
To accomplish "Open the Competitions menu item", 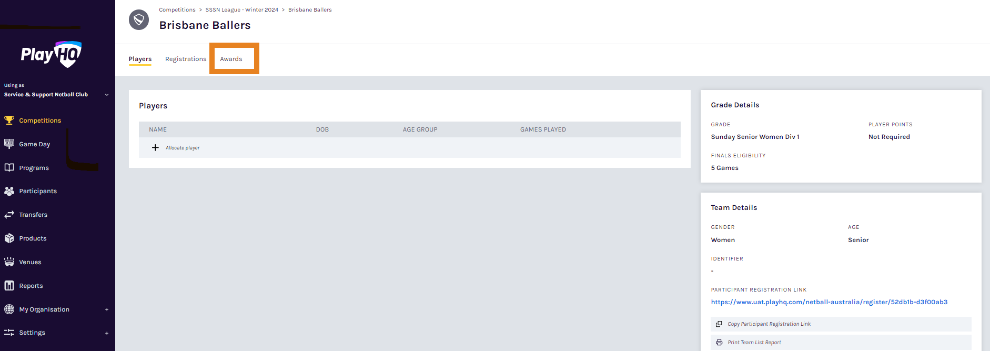I will 40,121.
